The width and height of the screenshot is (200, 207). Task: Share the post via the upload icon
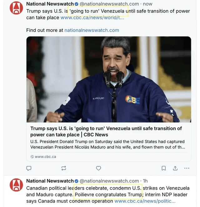pos(175,168)
